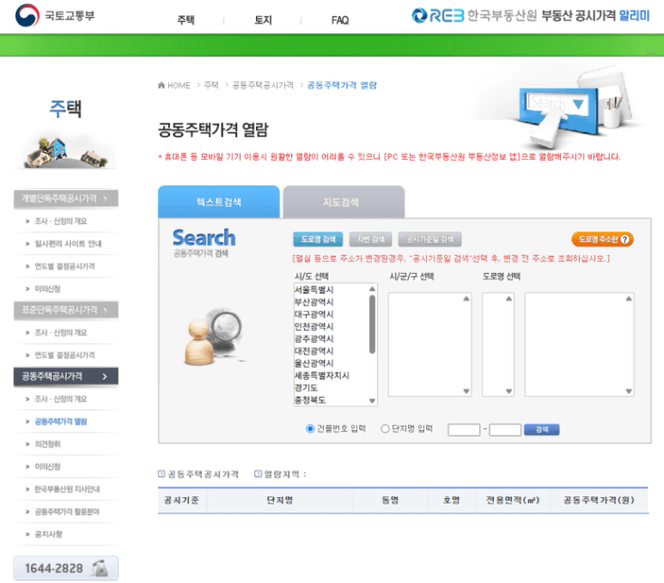
Task: Select the 공시기준일 검색 button
Action: click(430, 239)
